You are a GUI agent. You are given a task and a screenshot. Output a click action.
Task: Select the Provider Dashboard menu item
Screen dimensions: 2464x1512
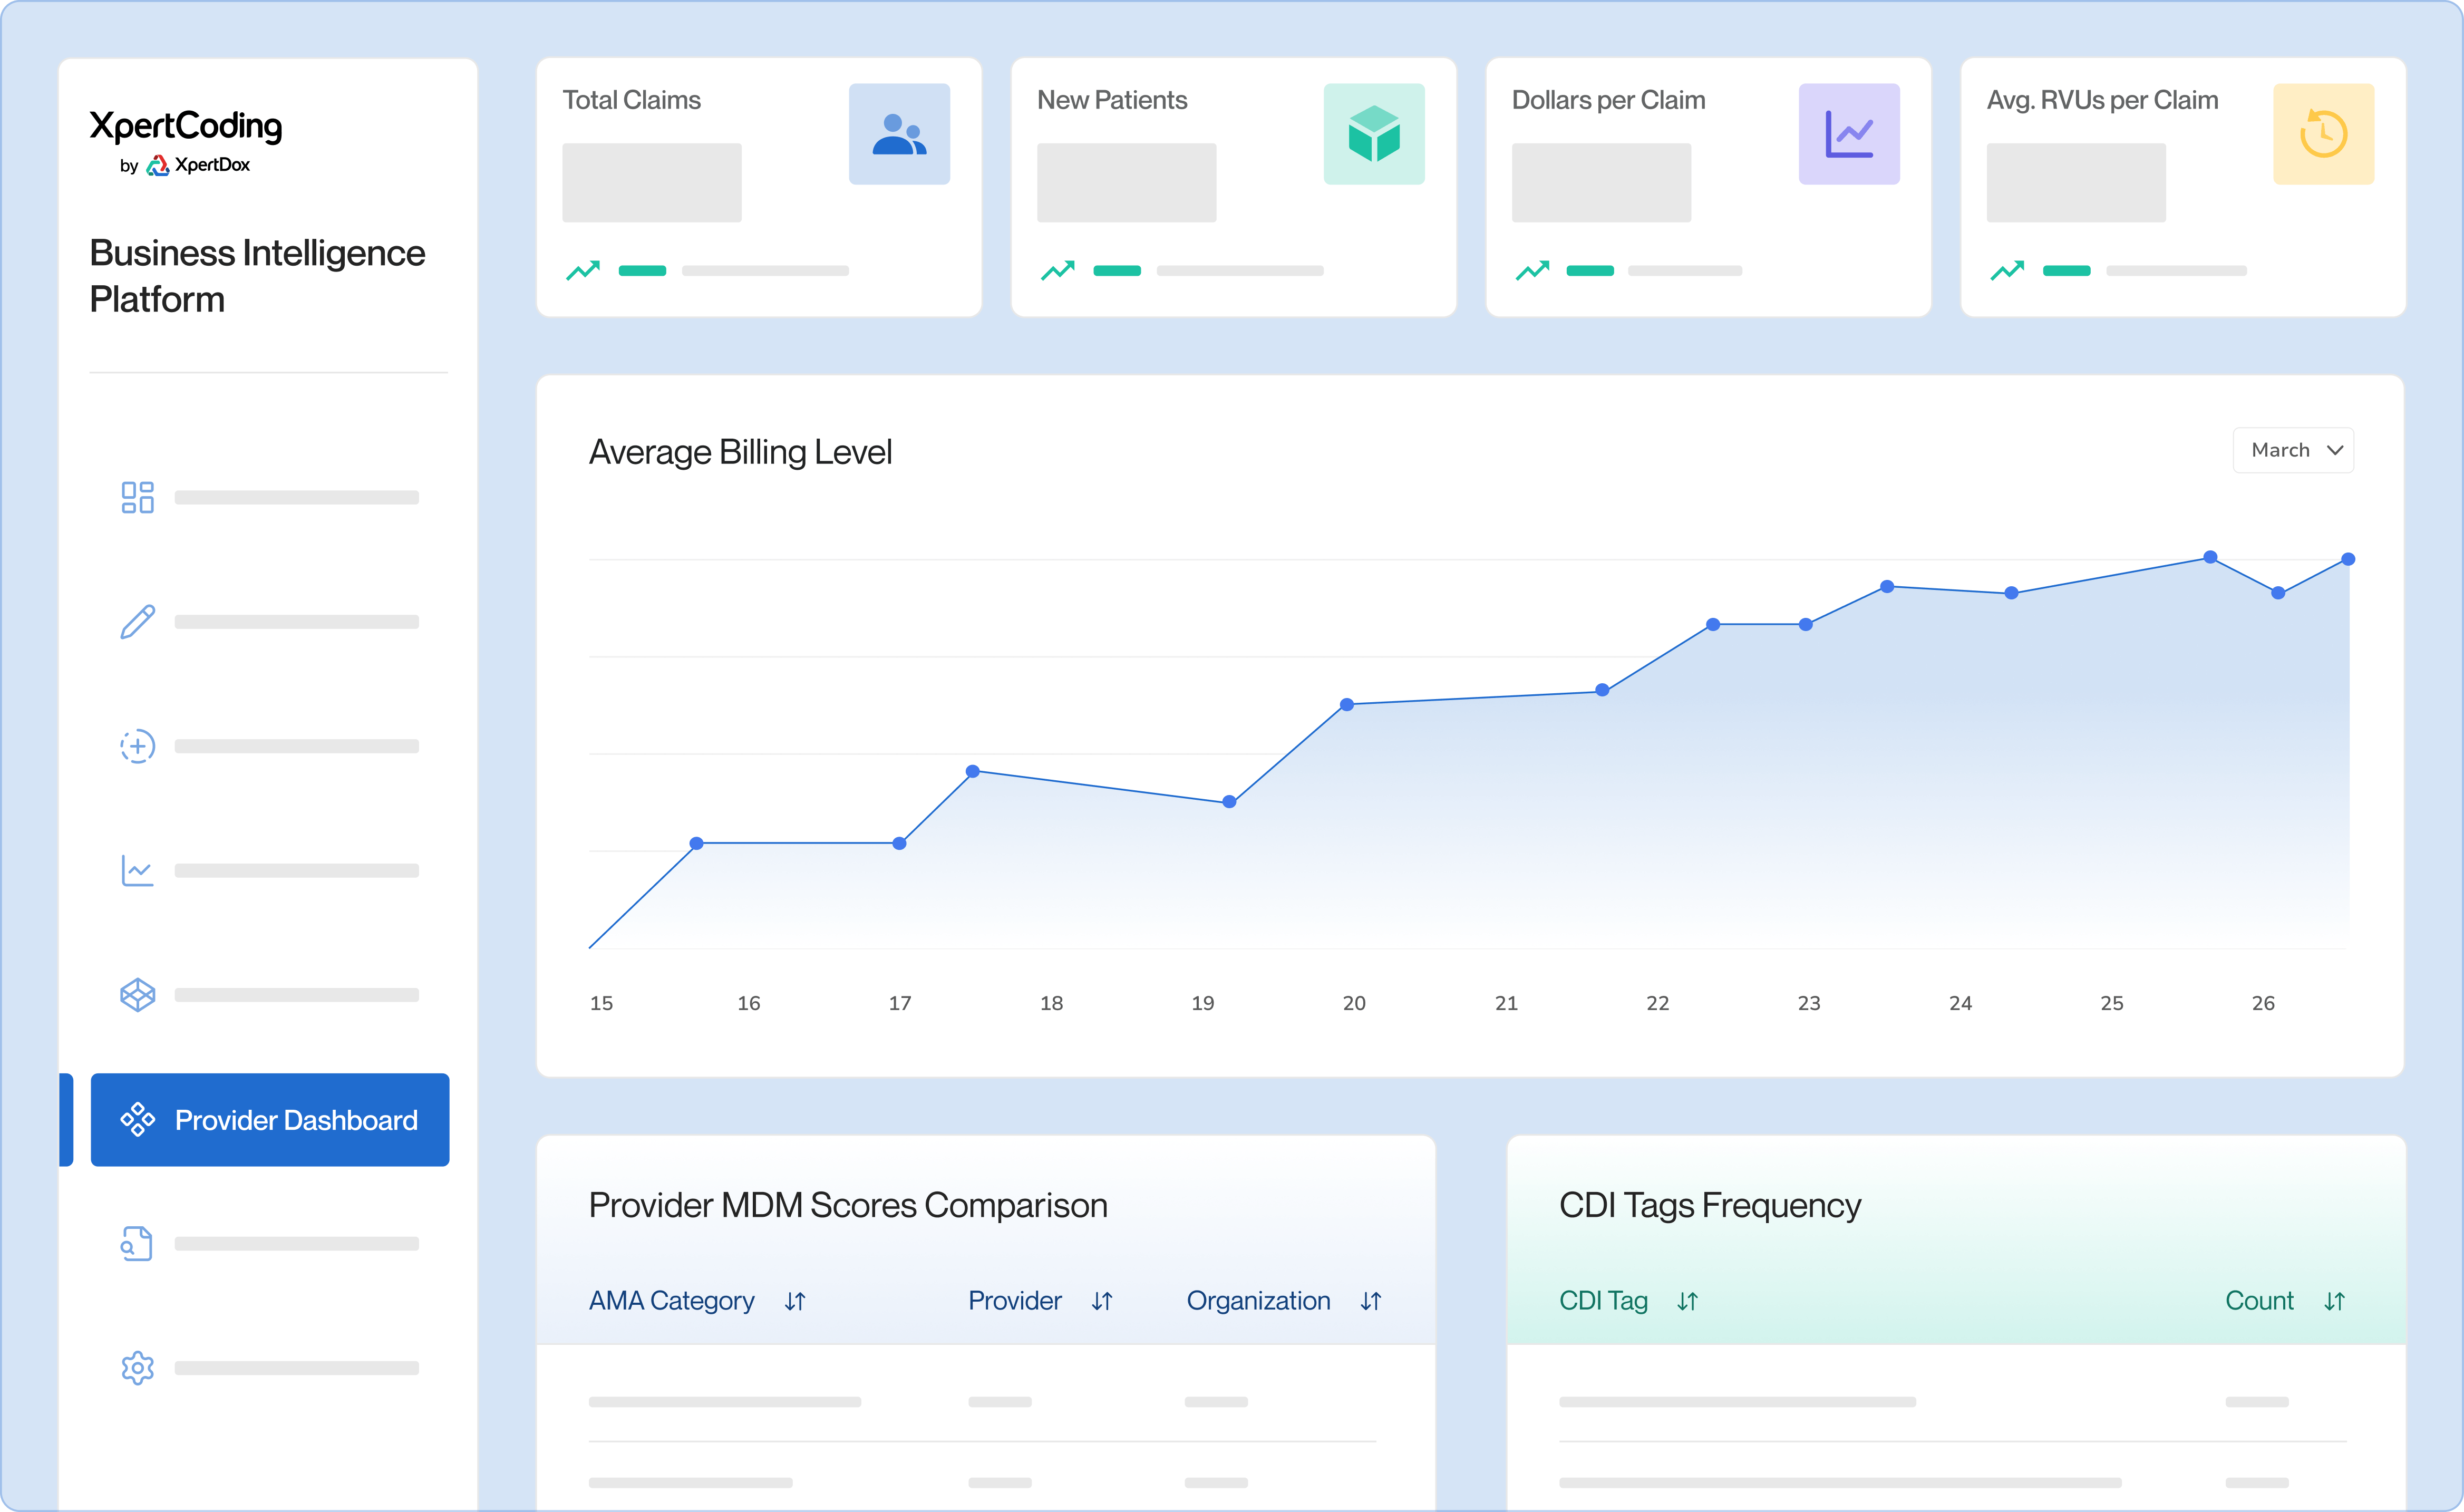[269, 1120]
